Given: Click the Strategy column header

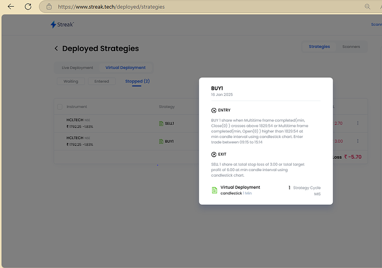Looking at the screenshot, I should click(x=167, y=107).
